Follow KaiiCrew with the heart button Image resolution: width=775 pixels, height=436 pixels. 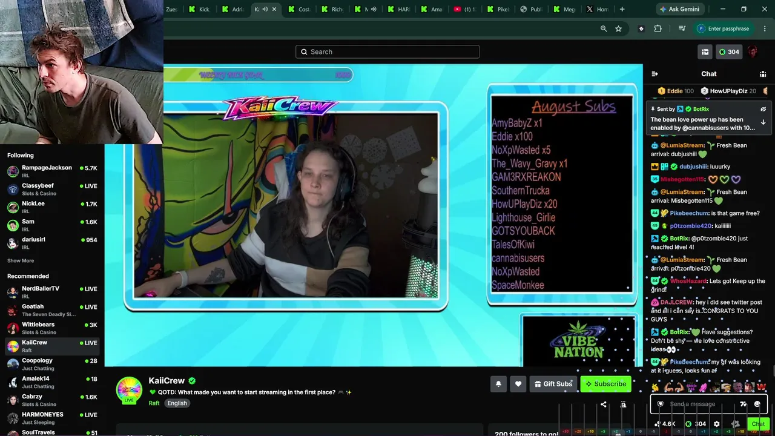518,384
